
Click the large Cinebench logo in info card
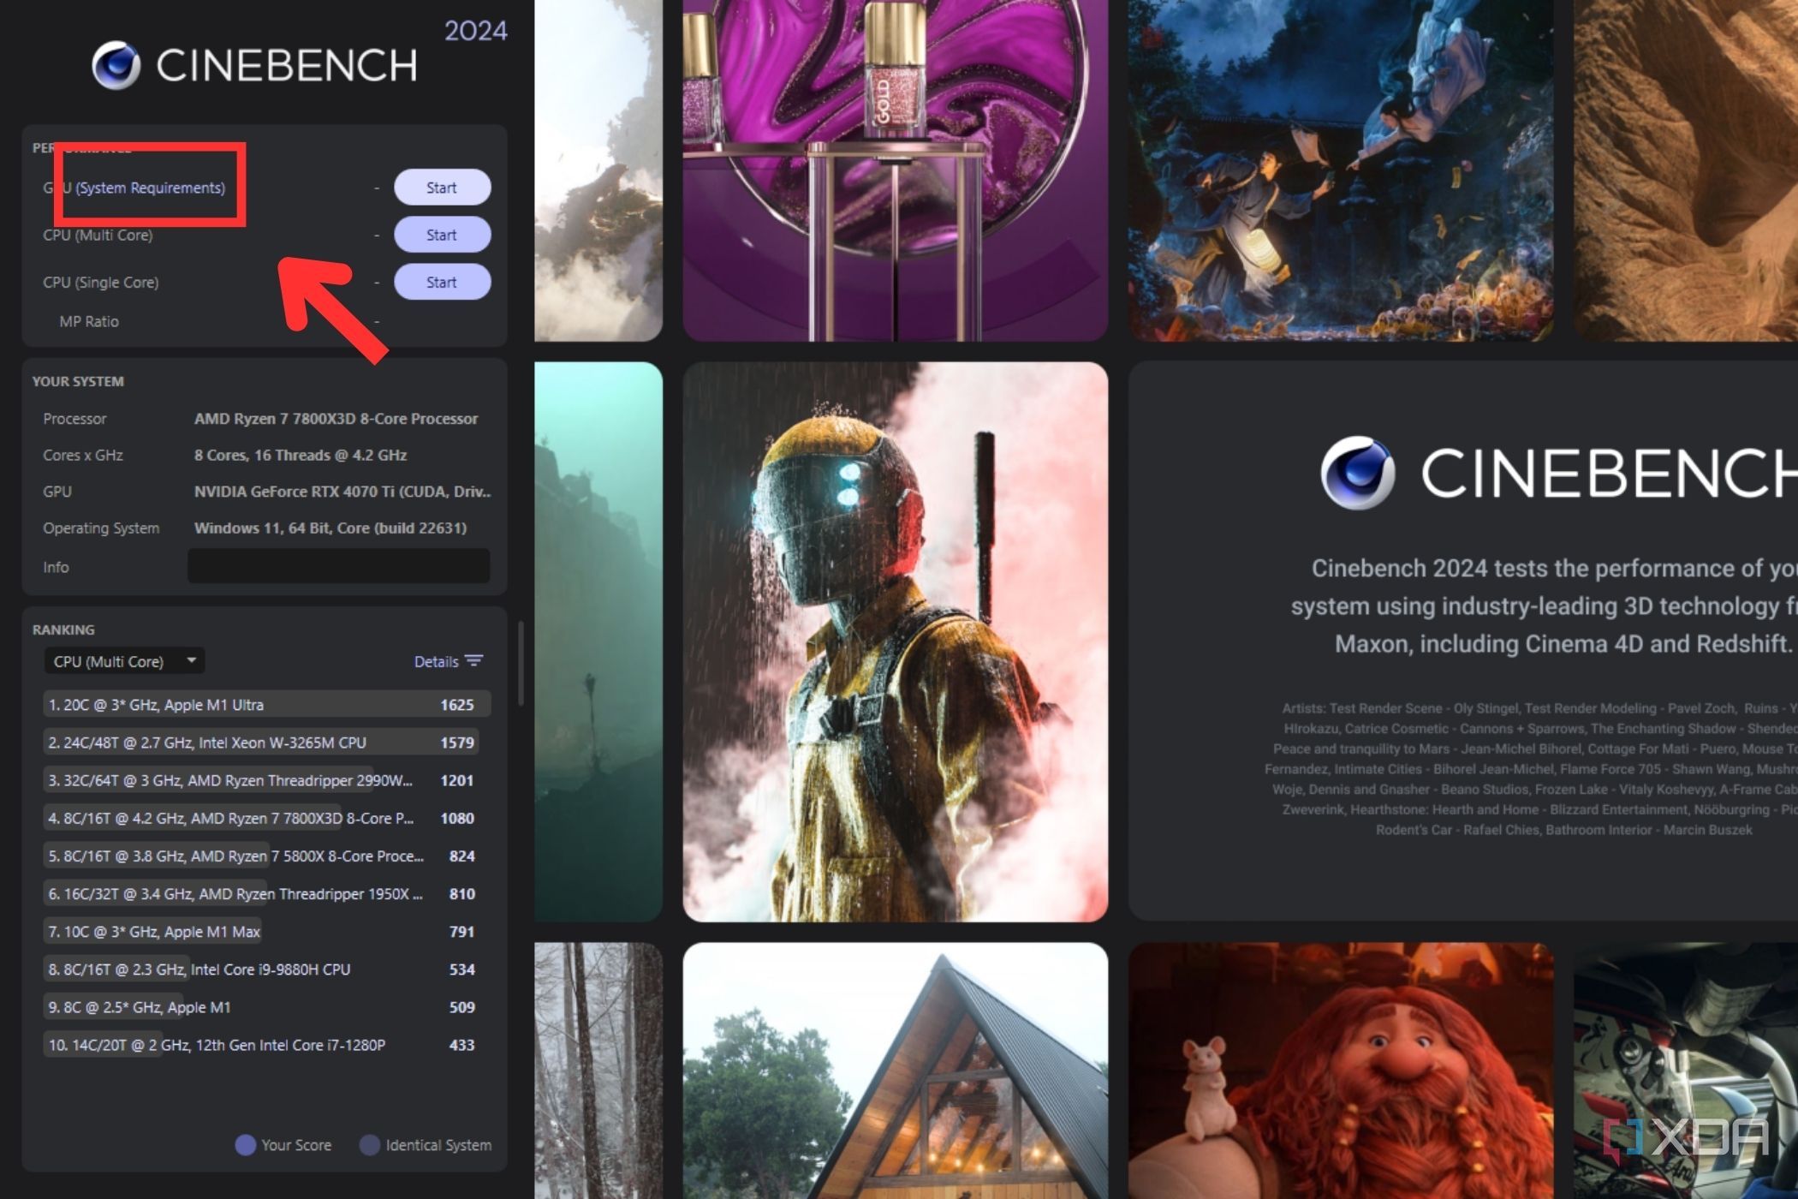tap(1558, 473)
